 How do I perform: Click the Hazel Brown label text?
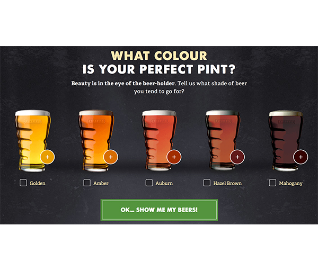pyautogui.click(x=227, y=183)
